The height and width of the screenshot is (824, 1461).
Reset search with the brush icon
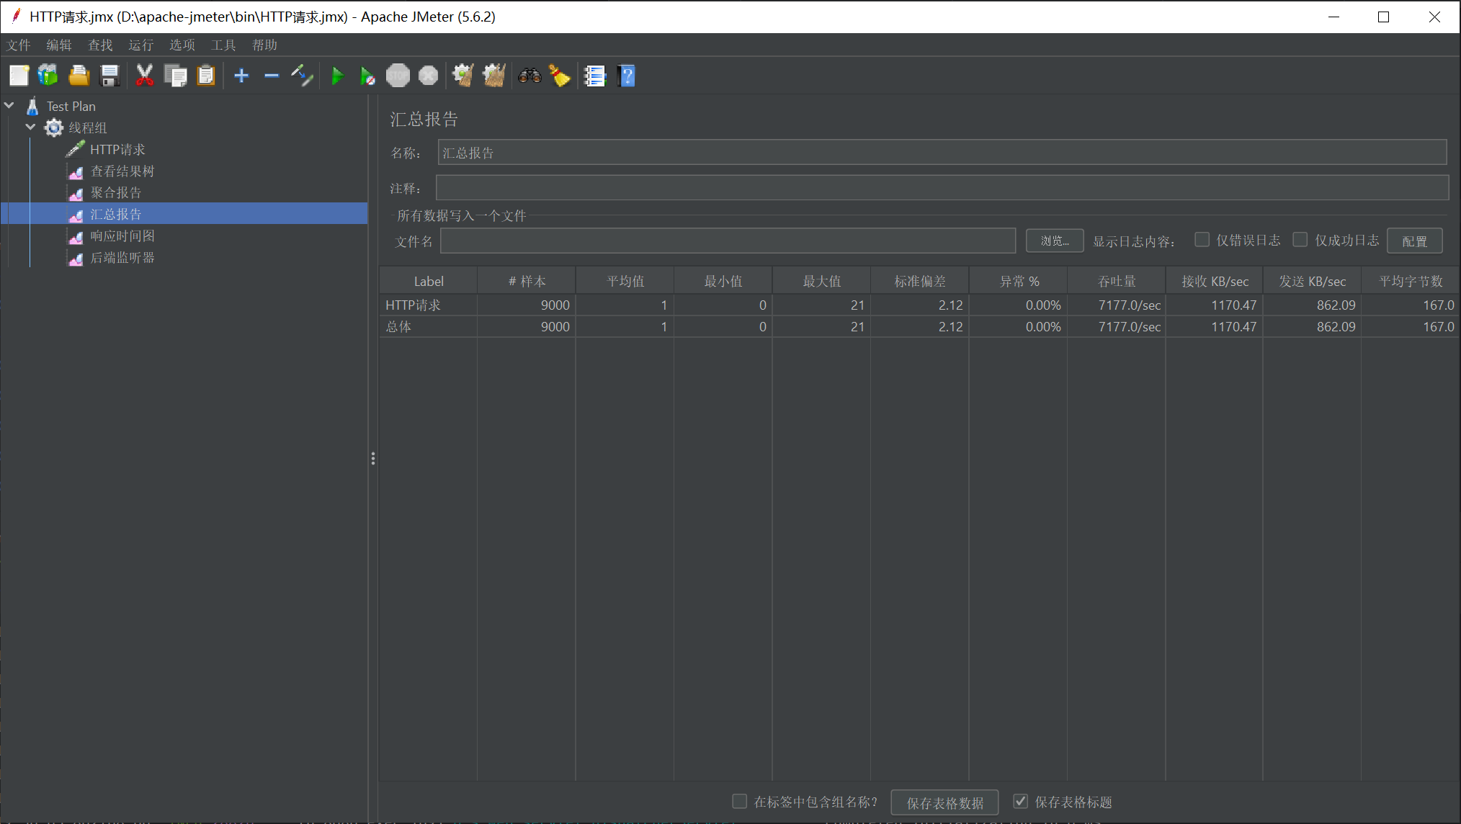click(x=560, y=76)
